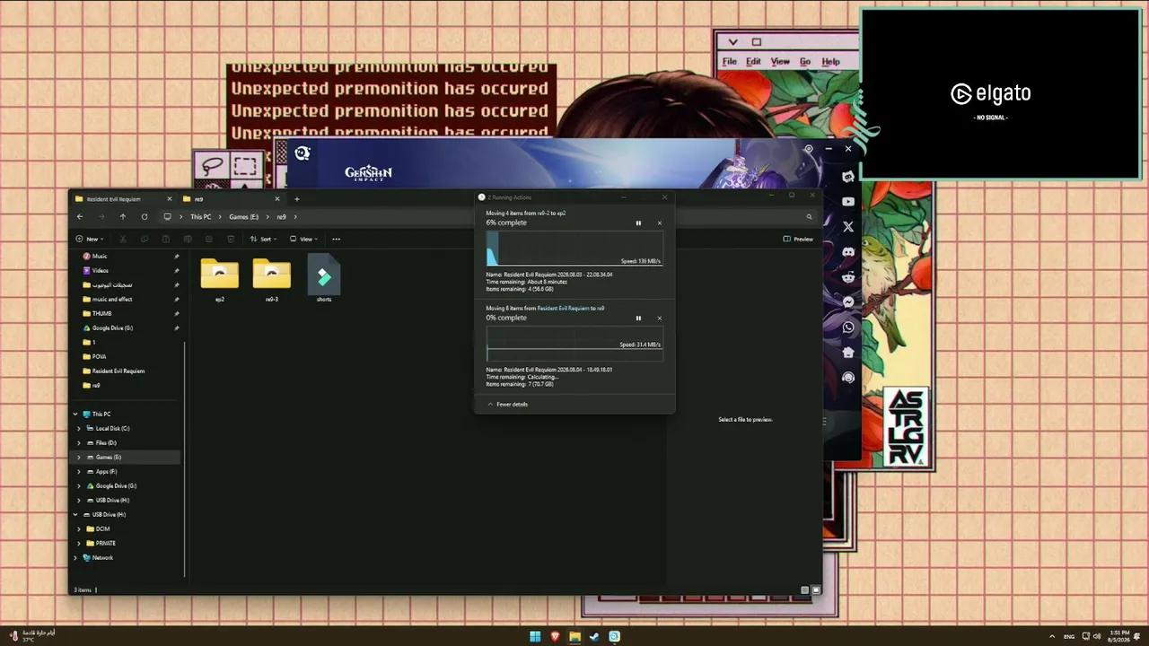This screenshot has width=1149, height=646.
Task: Click Resident Evil Requiem source link in dialog
Action: 564,309
